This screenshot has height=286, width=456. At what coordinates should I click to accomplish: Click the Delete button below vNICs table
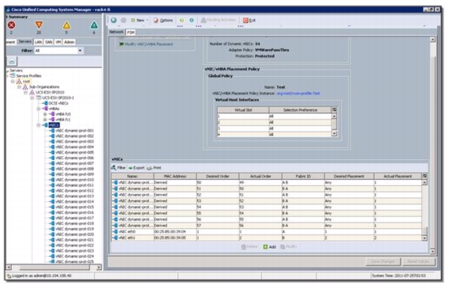(x=249, y=246)
